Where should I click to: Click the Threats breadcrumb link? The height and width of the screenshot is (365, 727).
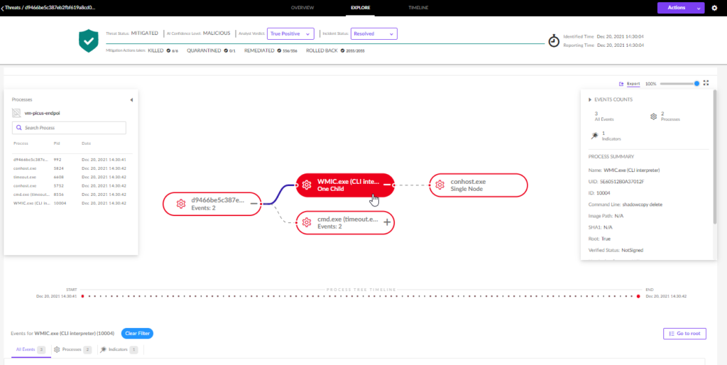(x=12, y=8)
